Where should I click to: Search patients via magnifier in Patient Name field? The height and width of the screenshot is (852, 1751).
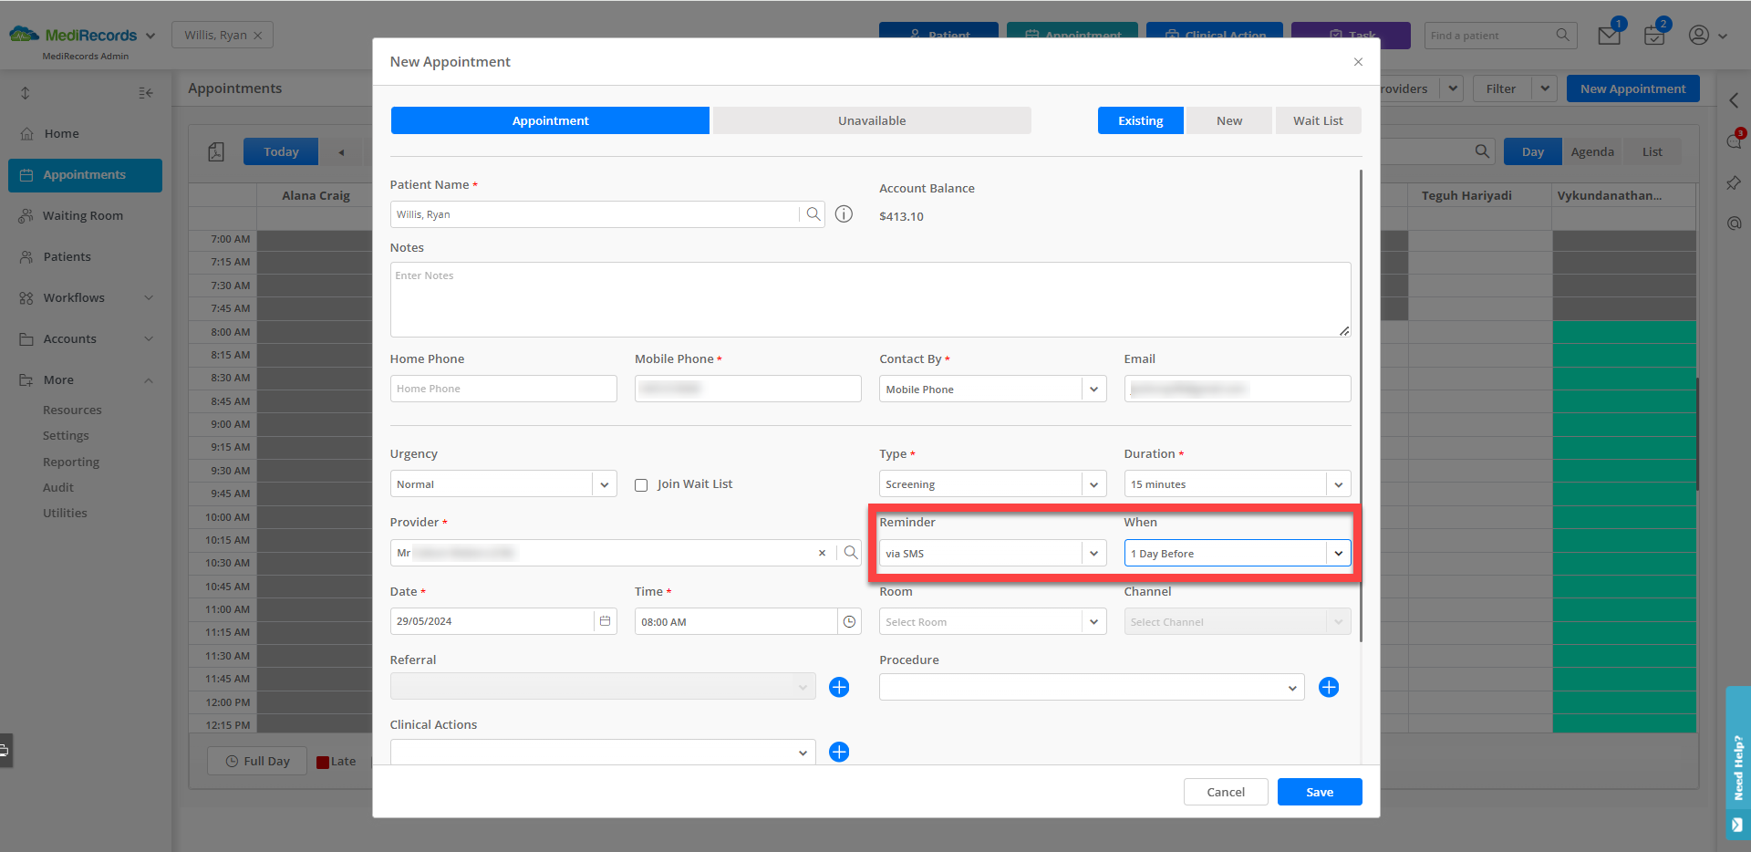click(x=813, y=214)
